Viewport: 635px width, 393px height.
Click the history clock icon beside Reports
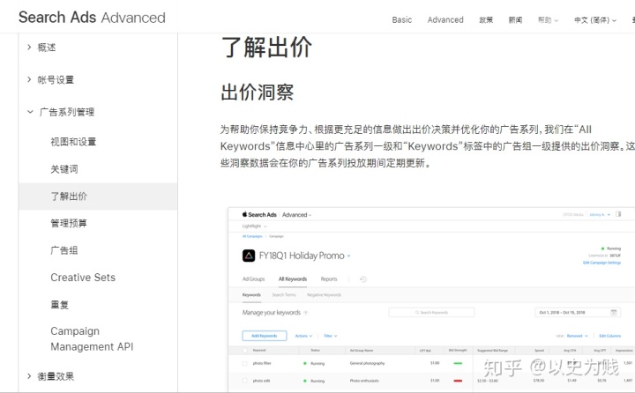pyautogui.click(x=363, y=279)
